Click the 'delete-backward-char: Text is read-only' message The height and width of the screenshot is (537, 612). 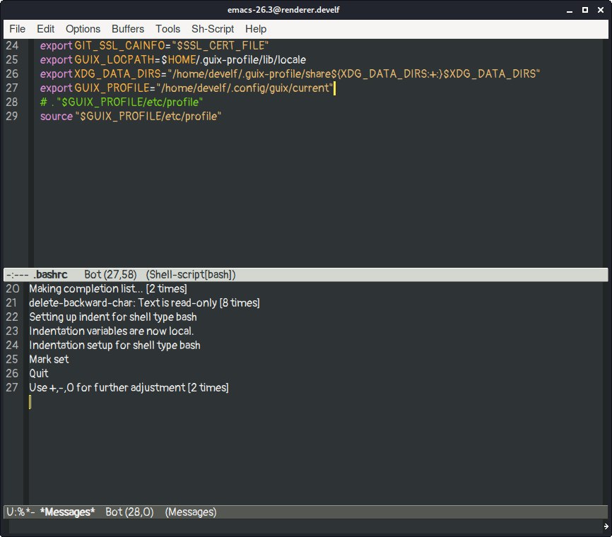(x=144, y=303)
